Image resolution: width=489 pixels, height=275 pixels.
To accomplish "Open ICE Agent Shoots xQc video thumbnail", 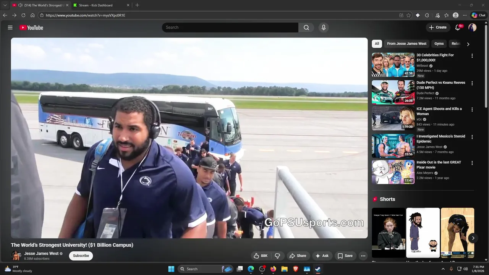I will tap(393, 118).
